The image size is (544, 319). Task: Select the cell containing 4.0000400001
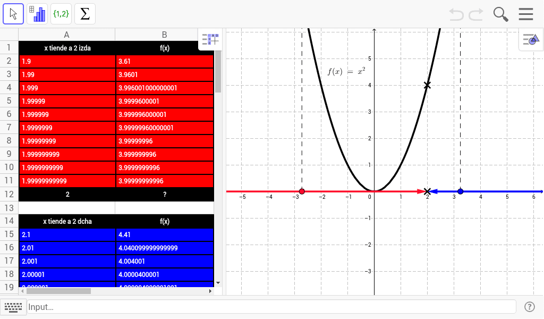tap(165, 274)
